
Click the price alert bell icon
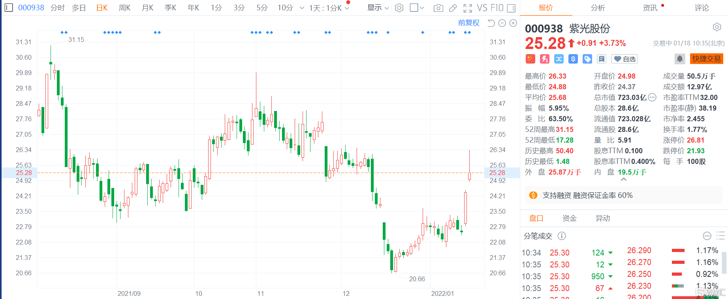[x=679, y=59]
